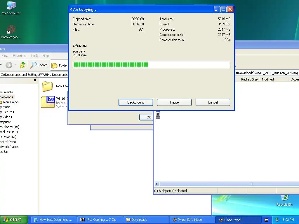Screen dimensions: 299x224
Task: Select CD Drive (D:) in folder tree
Action: [8, 137]
